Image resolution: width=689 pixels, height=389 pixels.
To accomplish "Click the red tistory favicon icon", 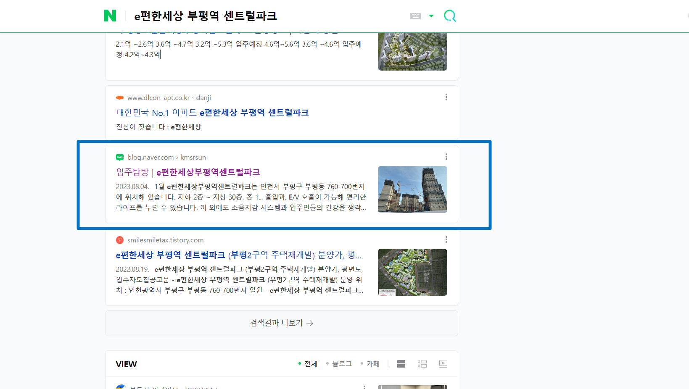I will 120,240.
